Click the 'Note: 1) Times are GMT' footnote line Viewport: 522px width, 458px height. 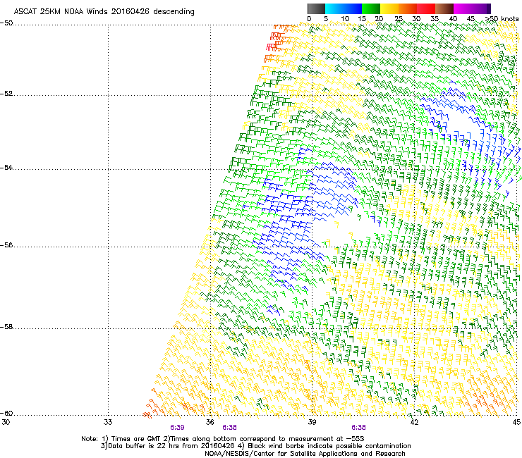click(223, 439)
